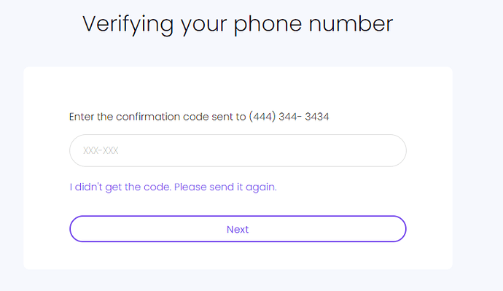Click the area code (444) in the label
The image size is (503, 291).
click(262, 117)
